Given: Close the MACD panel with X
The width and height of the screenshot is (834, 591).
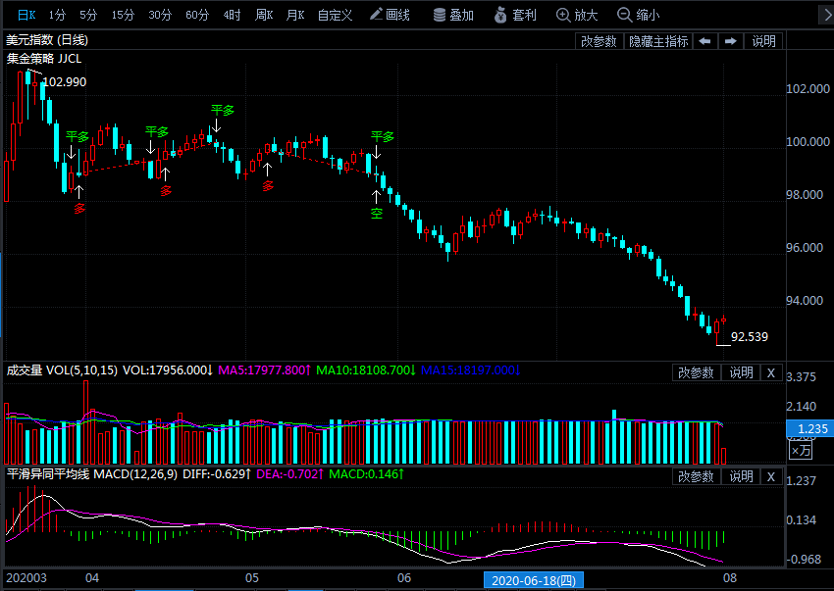Looking at the screenshot, I should [770, 476].
